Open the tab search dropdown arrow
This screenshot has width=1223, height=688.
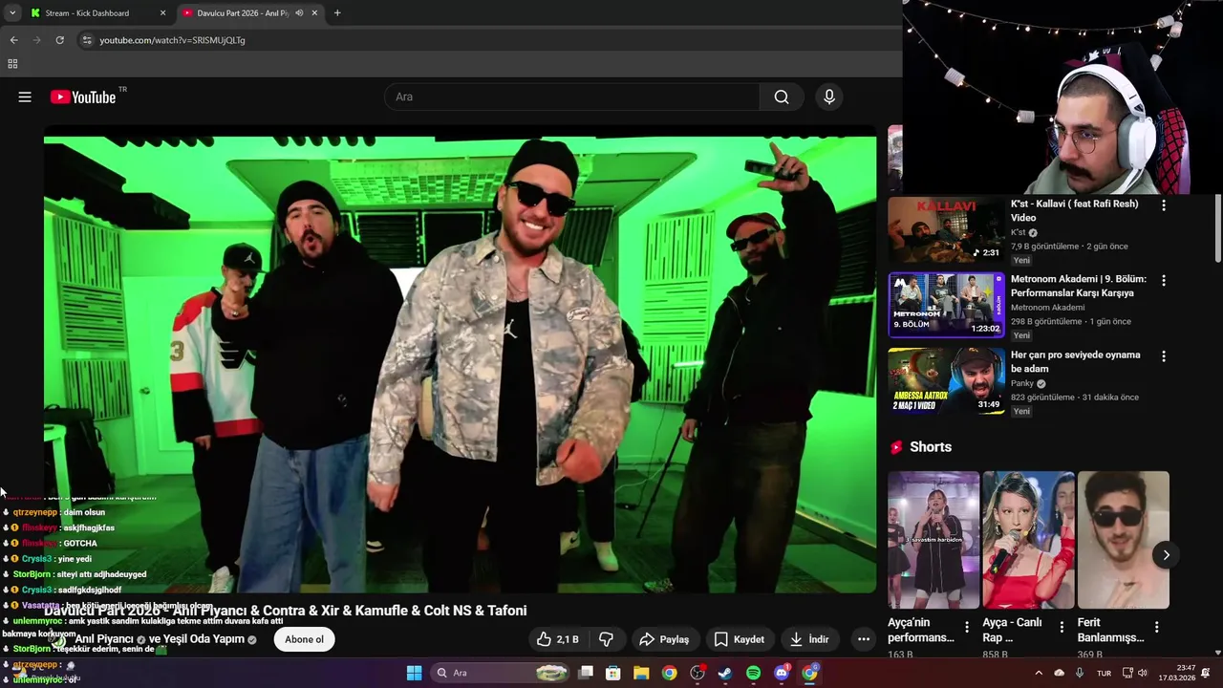tap(11, 12)
